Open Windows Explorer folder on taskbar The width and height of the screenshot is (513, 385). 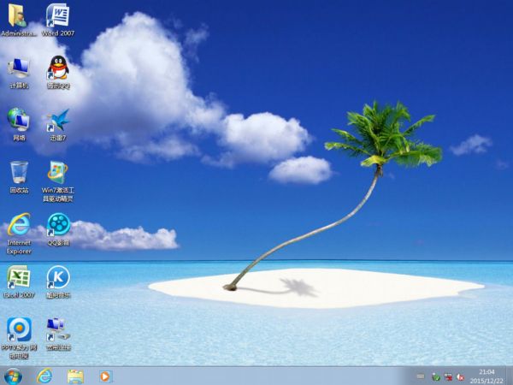click(75, 376)
